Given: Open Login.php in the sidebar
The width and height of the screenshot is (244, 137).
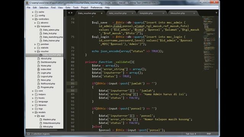Looking at the screenshot, I should 46,73.
